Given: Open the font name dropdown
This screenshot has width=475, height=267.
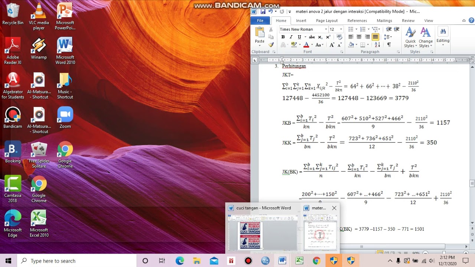Looking at the screenshot, I should [x=326, y=29].
